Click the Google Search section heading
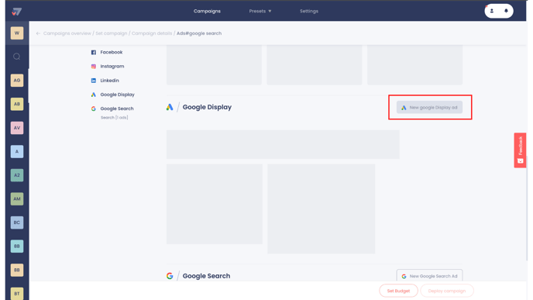 pyautogui.click(x=206, y=276)
